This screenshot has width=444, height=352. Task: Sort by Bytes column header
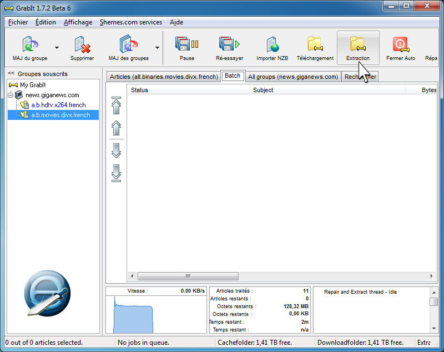tap(421, 90)
